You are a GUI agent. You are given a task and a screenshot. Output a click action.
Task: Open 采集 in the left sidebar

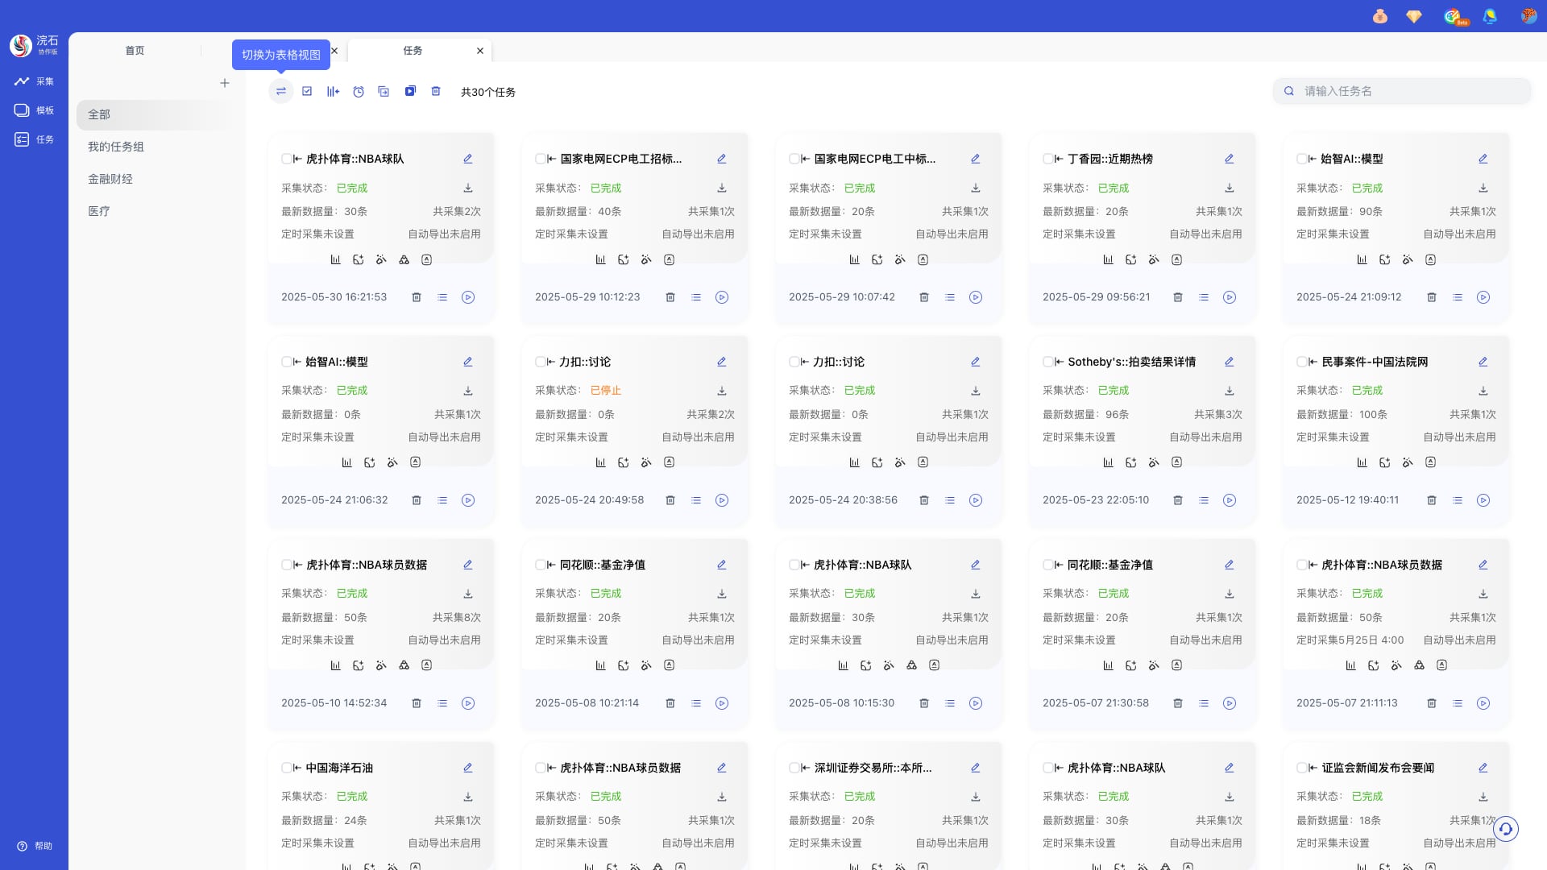tap(34, 81)
